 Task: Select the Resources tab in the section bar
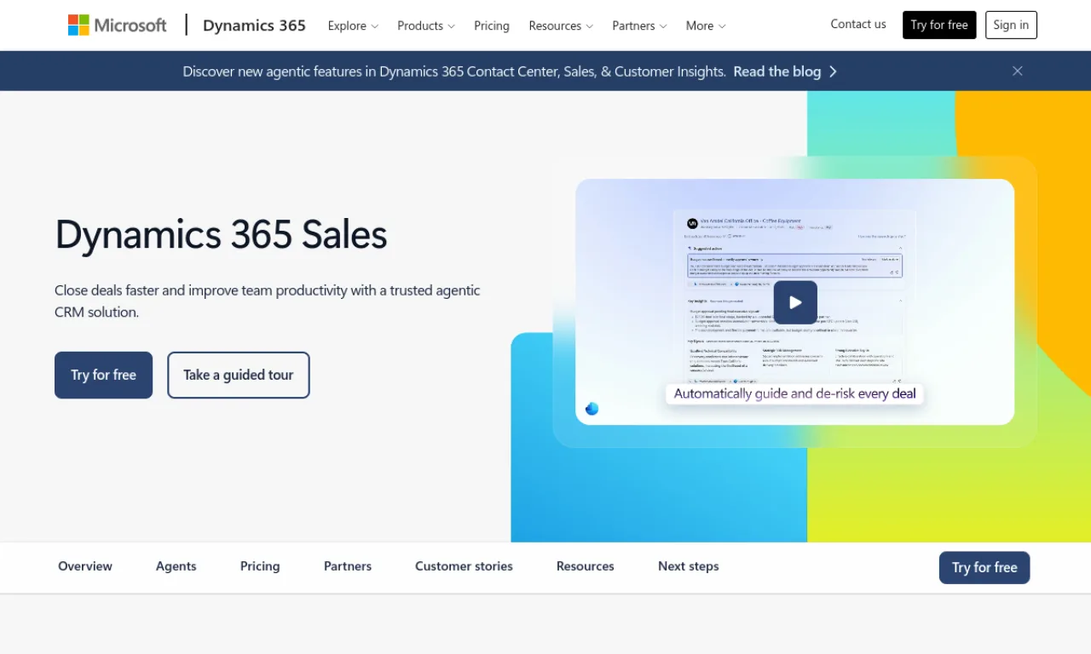[585, 566]
